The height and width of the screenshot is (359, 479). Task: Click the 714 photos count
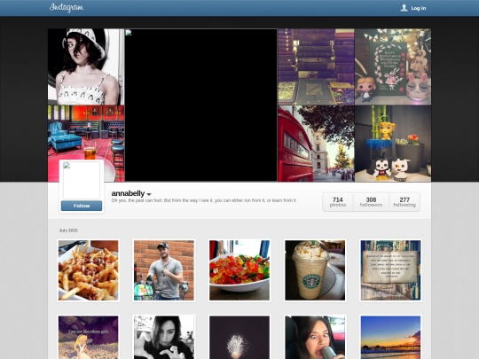338,202
